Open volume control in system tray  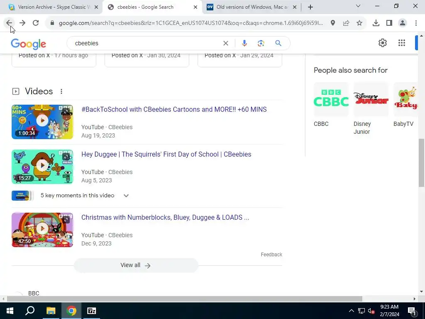[371, 311]
